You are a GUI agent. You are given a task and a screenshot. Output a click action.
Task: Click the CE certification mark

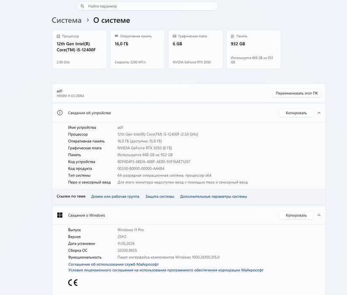pos(73,283)
